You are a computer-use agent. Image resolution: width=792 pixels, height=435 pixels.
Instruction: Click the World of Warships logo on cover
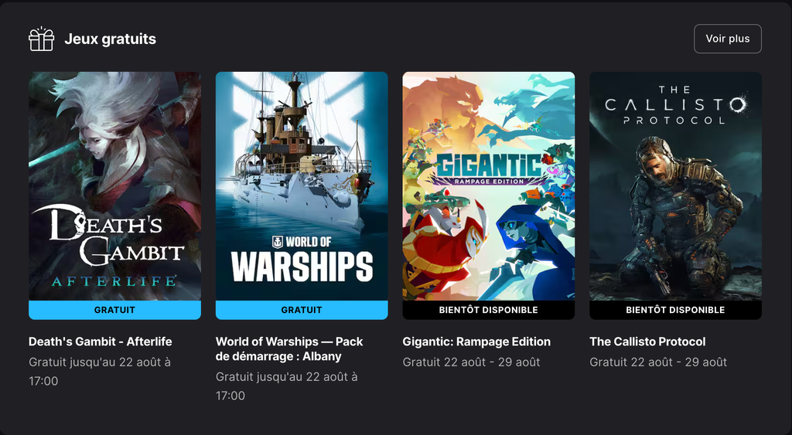302,258
